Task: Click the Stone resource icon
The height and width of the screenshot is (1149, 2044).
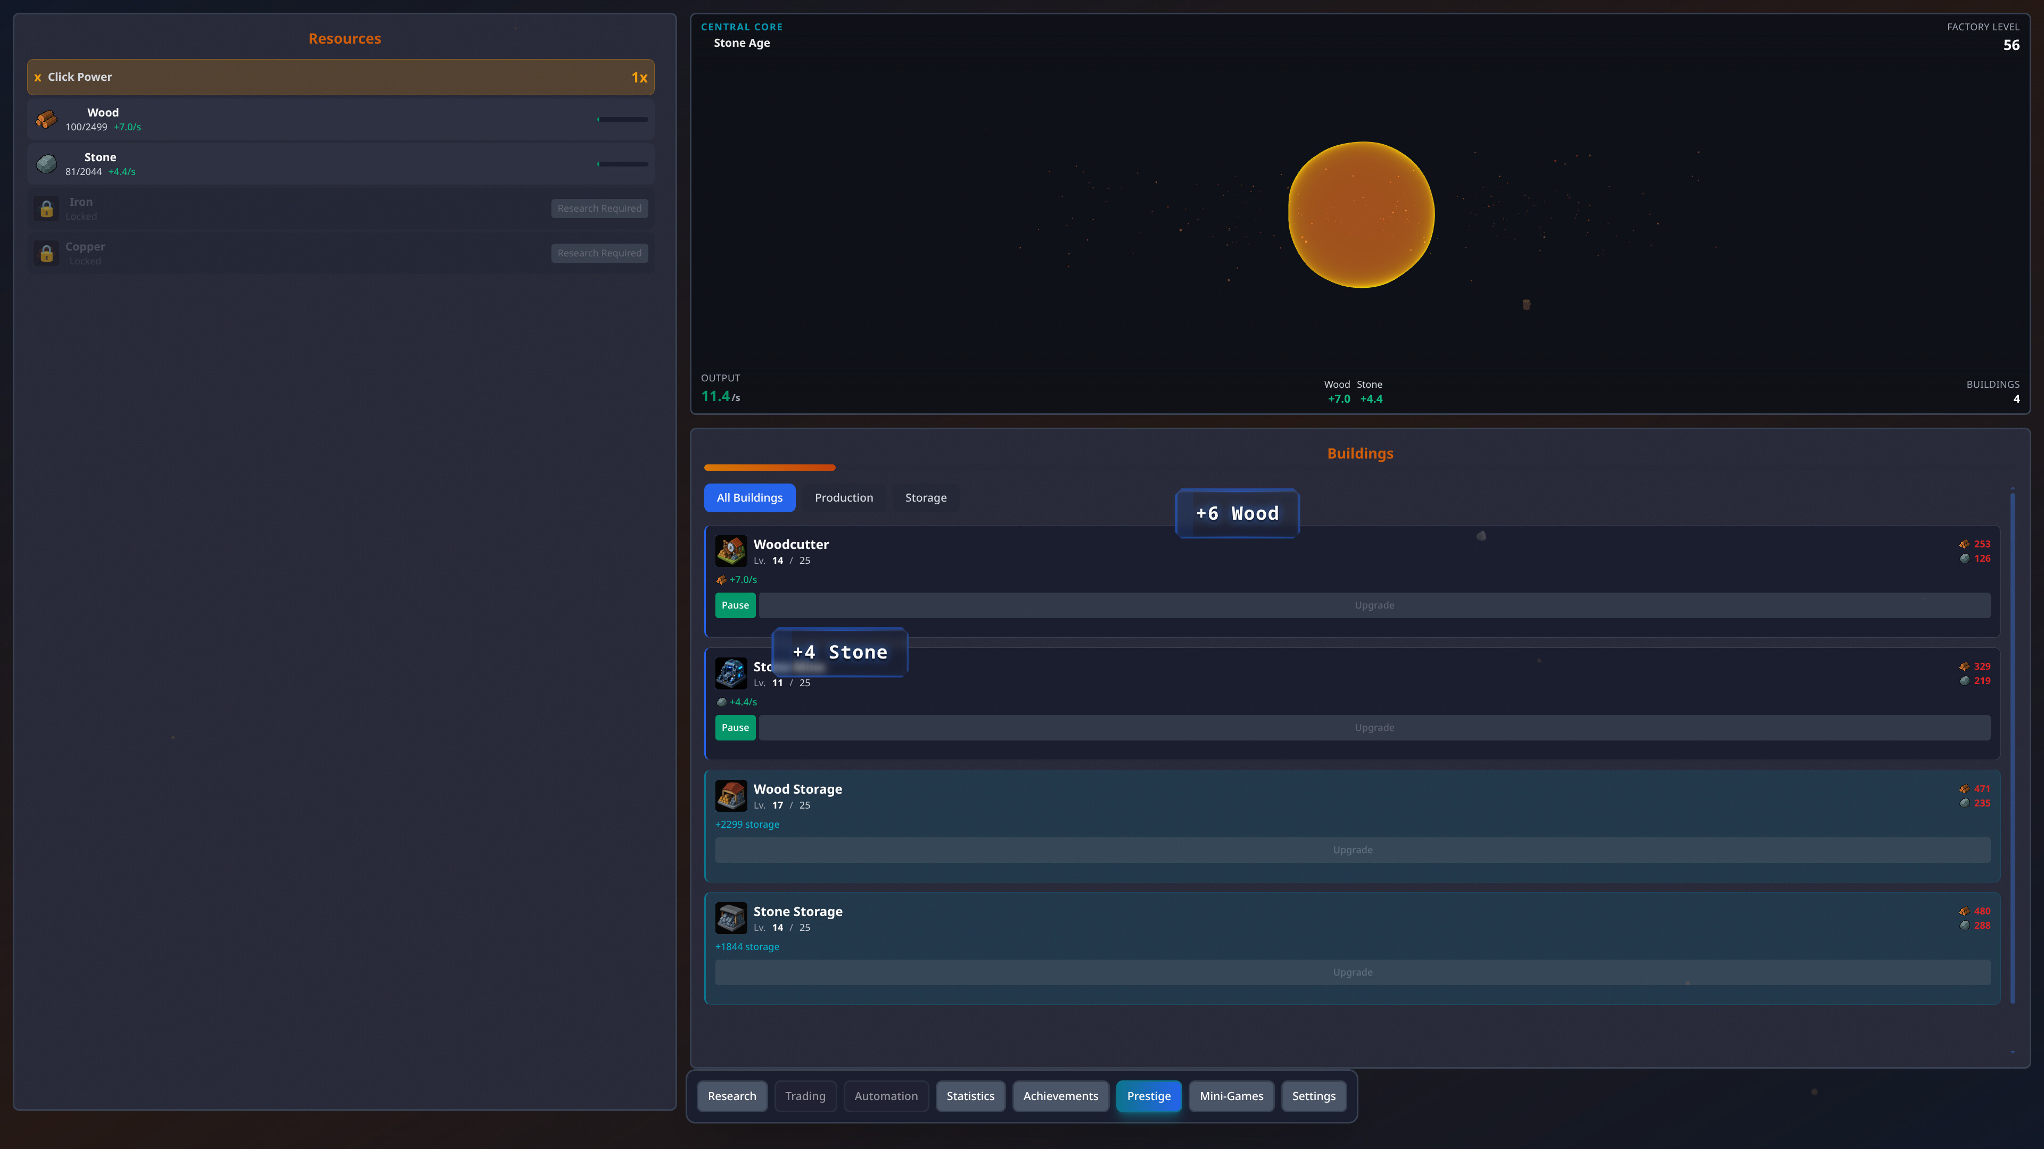Action: click(x=46, y=164)
